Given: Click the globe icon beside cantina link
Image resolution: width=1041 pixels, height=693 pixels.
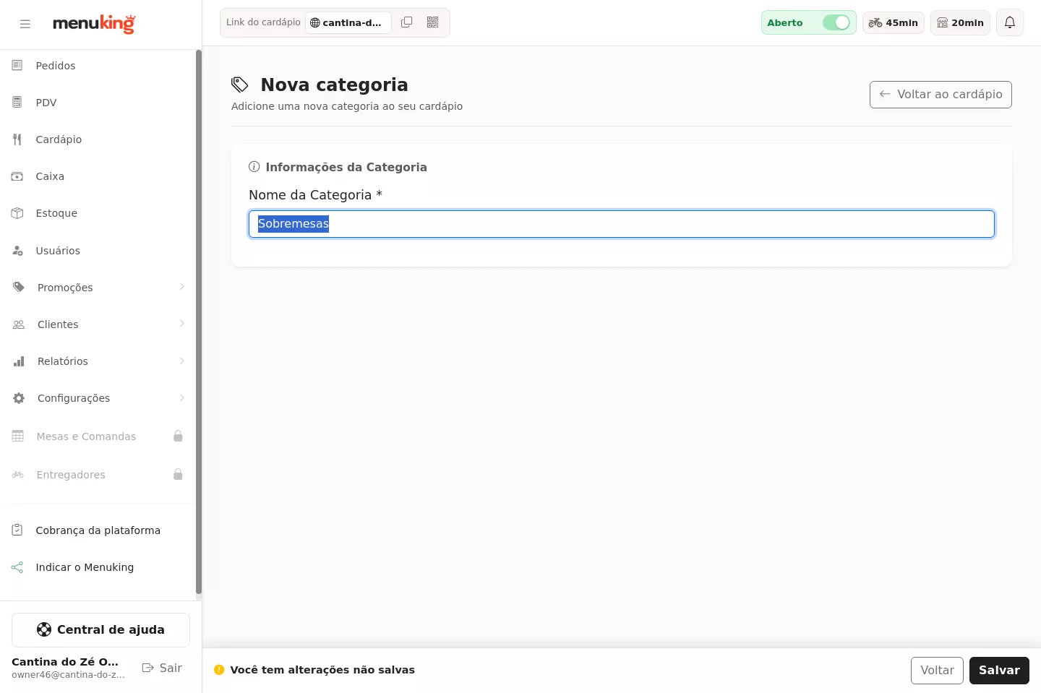Looking at the screenshot, I should [x=314, y=22].
